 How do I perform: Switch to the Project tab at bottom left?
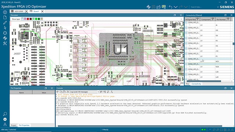14,125
